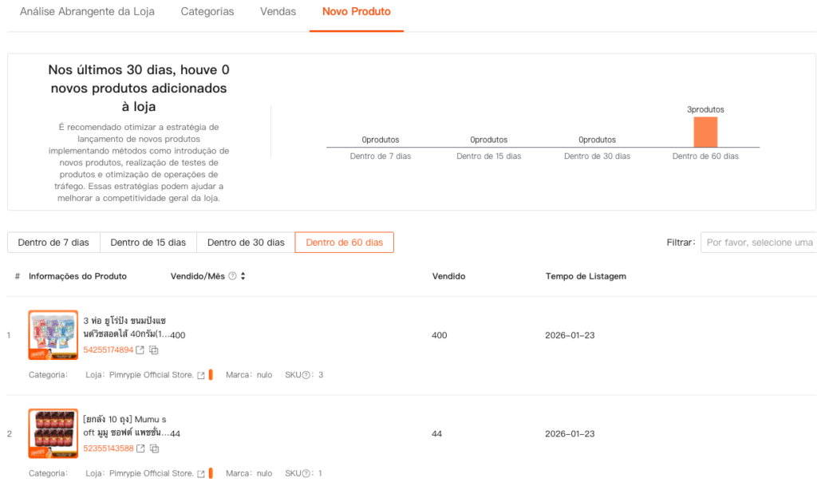This screenshot has width=817, height=486.
Task: Copy product ID 54255174894
Action: [x=154, y=350]
